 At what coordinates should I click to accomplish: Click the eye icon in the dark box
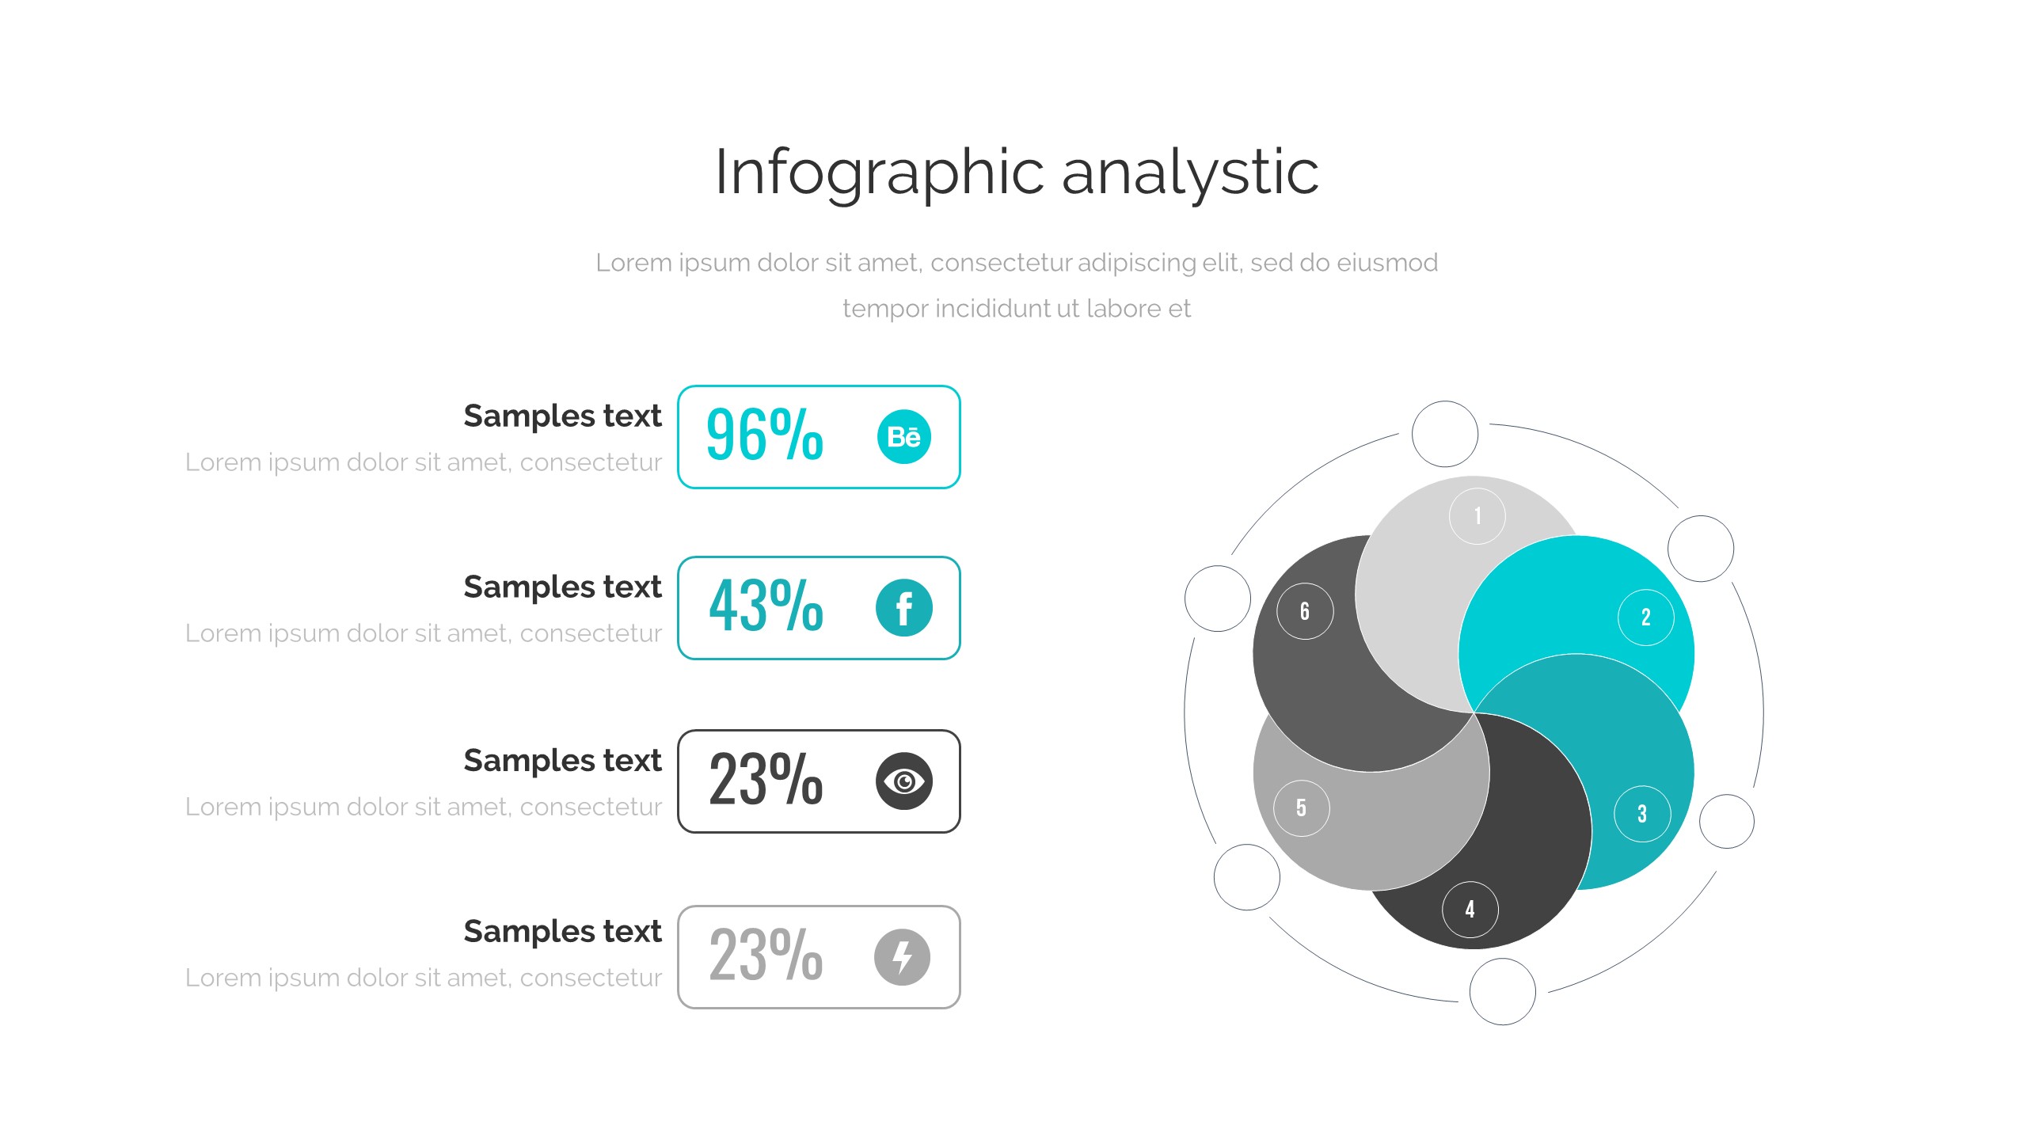click(903, 781)
